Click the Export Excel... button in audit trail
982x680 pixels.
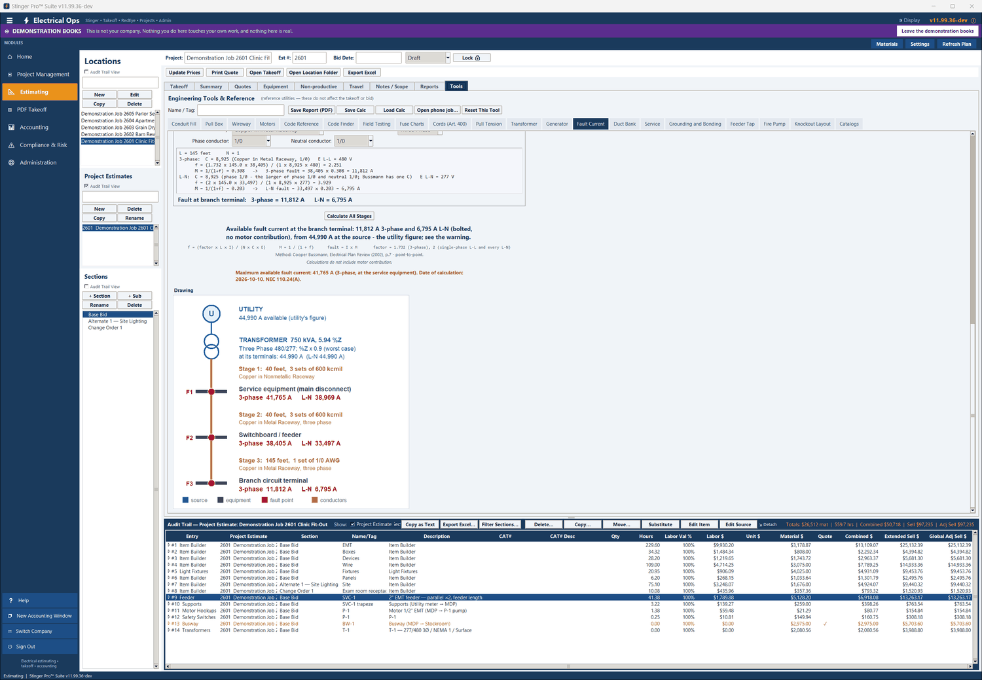(459, 524)
